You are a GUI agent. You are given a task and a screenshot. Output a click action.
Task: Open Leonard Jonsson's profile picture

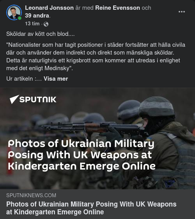[x=14, y=12]
